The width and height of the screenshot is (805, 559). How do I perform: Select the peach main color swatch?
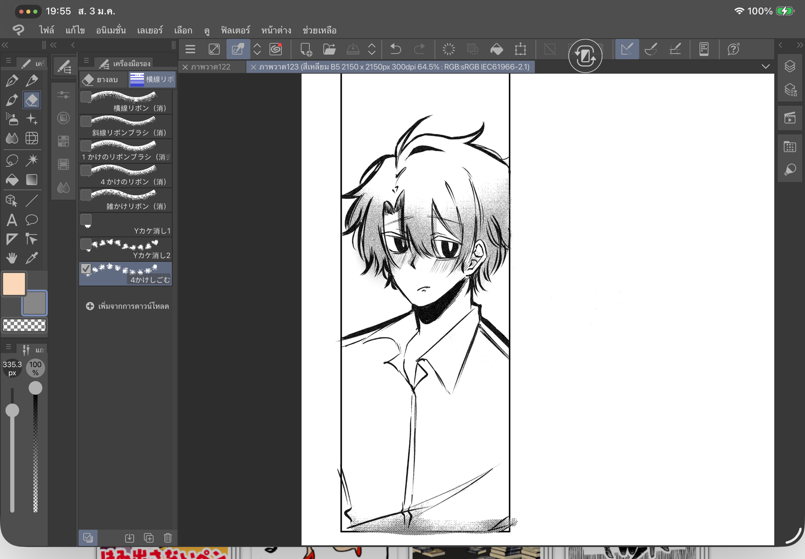[14, 283]
